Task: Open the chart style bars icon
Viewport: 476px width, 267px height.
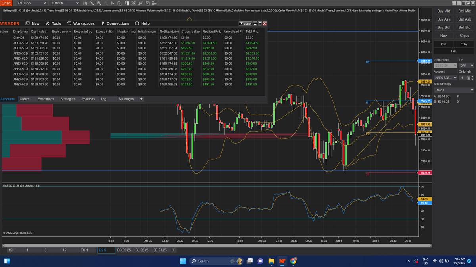Action: [85, 3]
